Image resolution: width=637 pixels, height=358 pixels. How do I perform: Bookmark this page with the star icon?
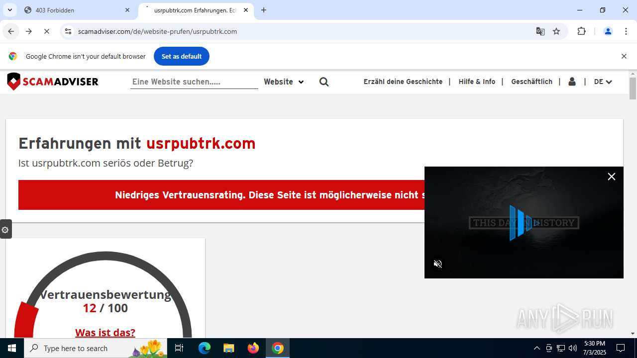pyautogui.click(x=556, y=31)
